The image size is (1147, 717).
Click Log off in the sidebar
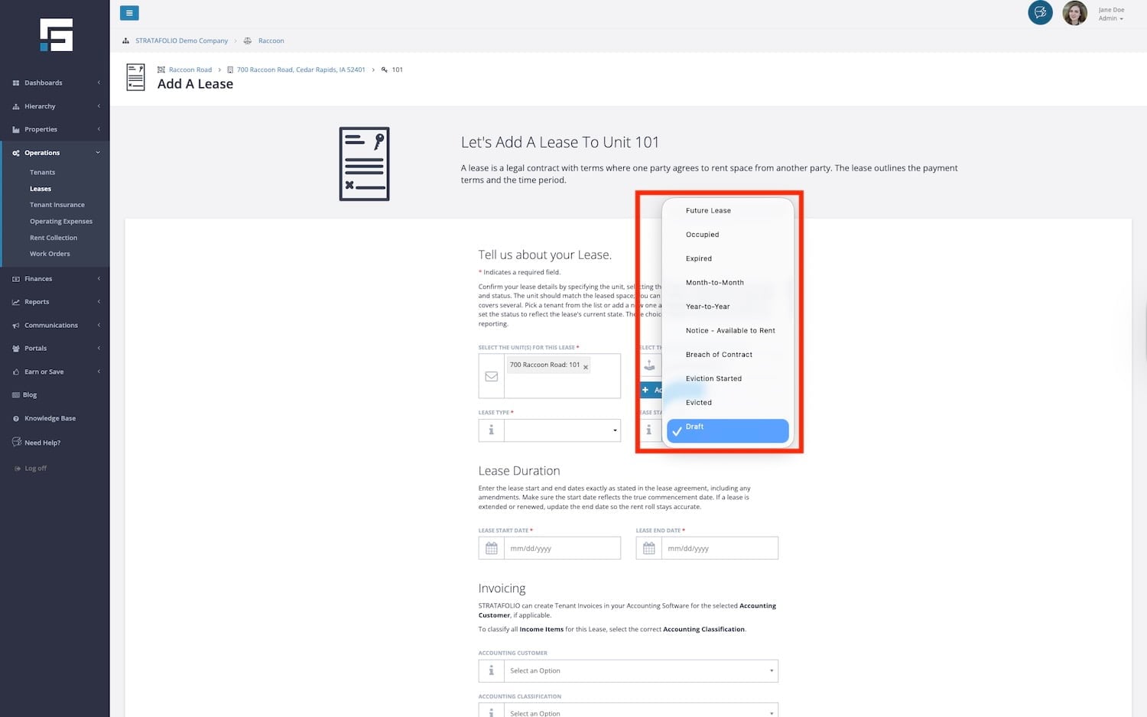tap(35, 469)
